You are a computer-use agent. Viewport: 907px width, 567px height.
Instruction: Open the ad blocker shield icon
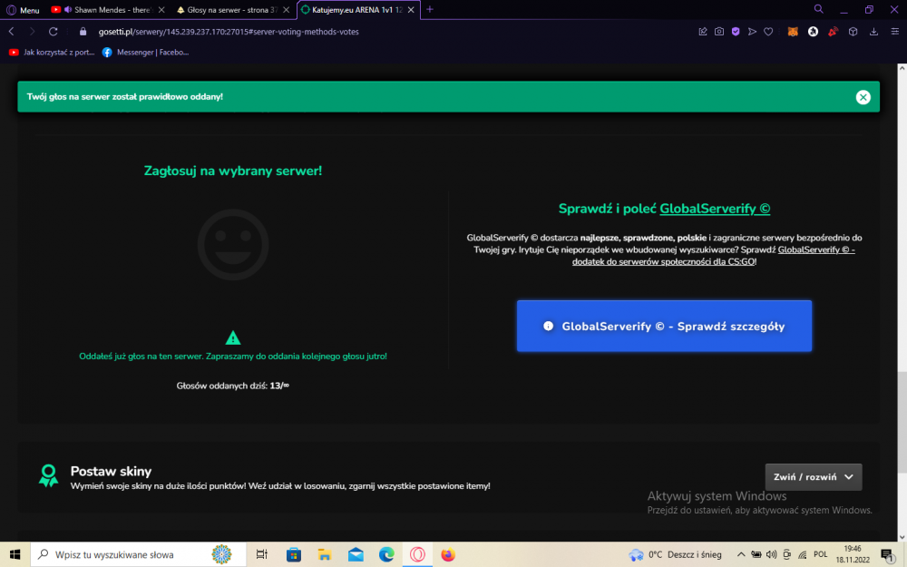(736, 32)
